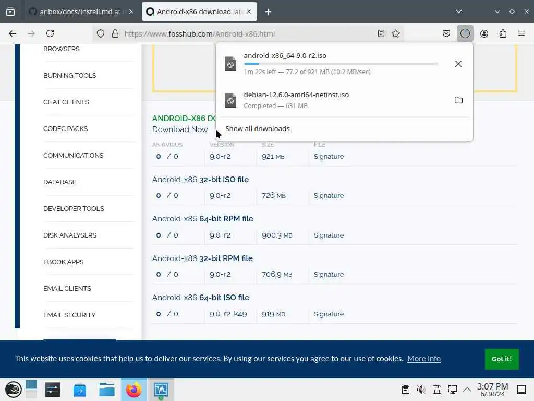Open the BURNING TOOLS category
Viewport: 534px width, 401px height.
(69, 75)
